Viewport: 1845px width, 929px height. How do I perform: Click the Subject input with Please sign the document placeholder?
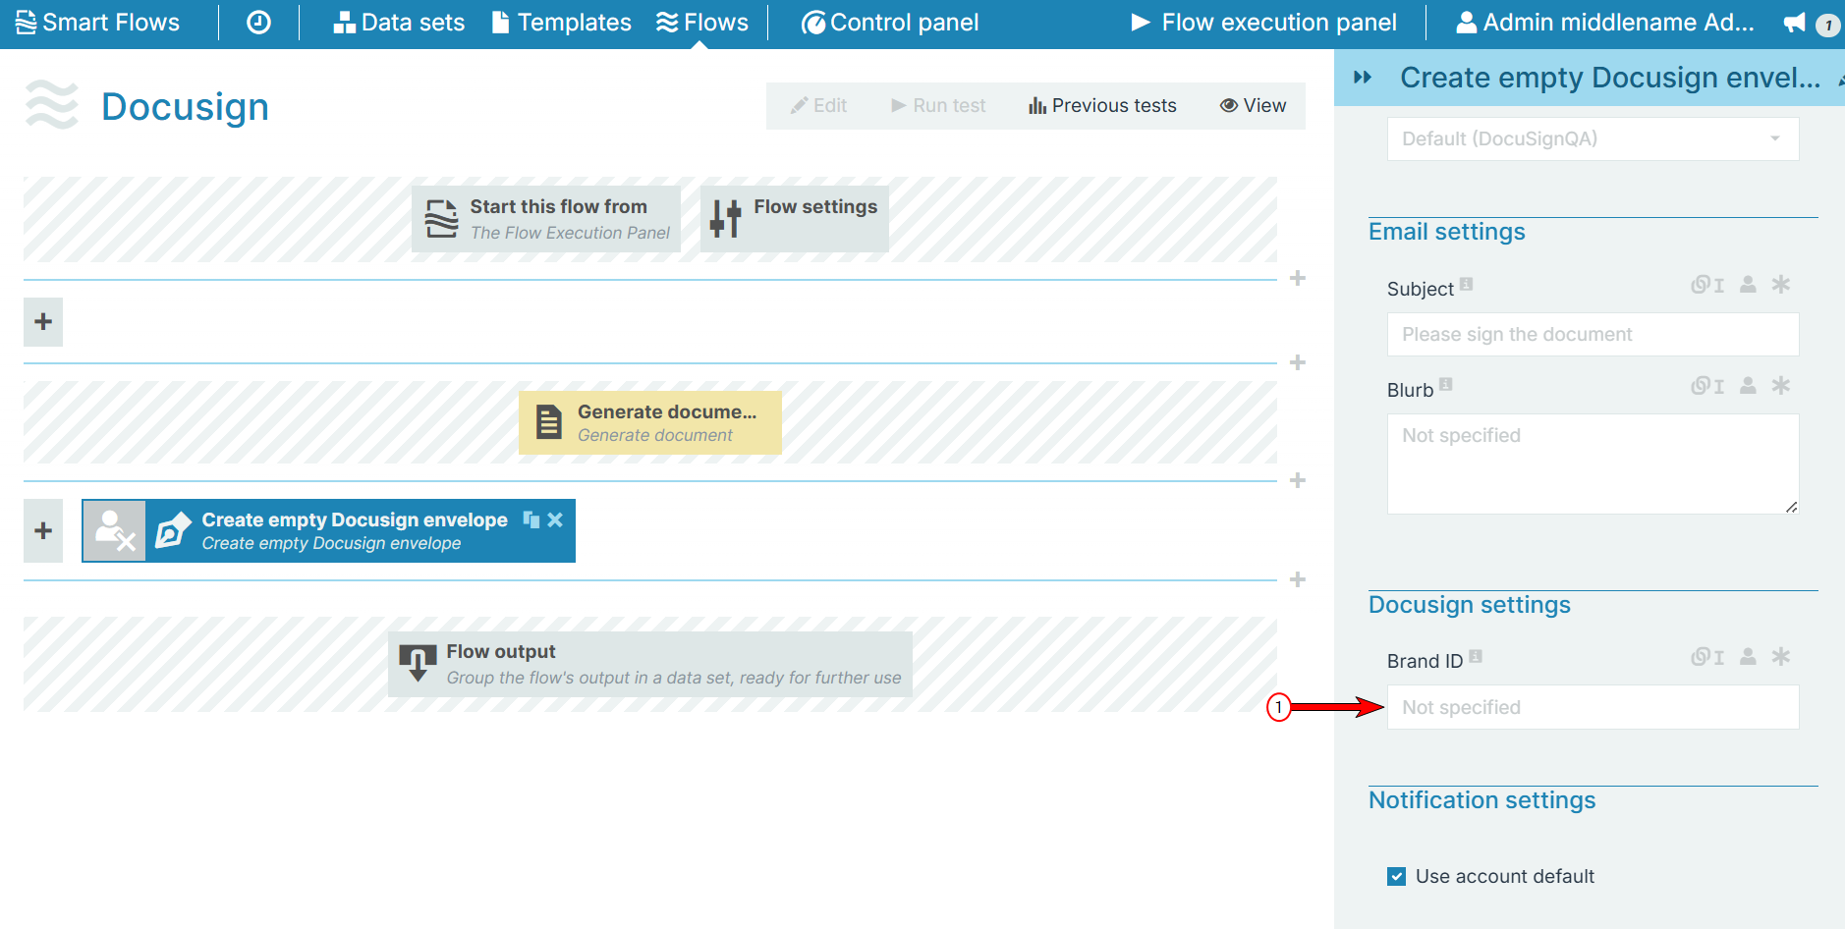[1592, 334]
